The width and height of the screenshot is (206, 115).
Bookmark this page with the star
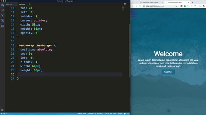(177, 6)
